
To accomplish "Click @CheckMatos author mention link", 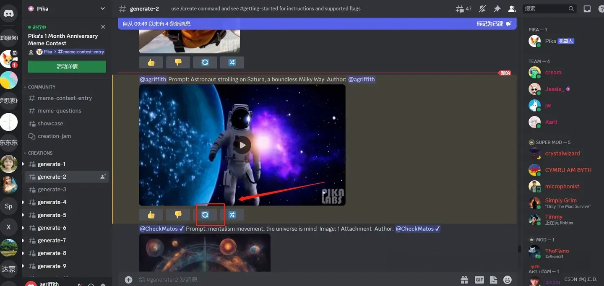I will [418, 229].
